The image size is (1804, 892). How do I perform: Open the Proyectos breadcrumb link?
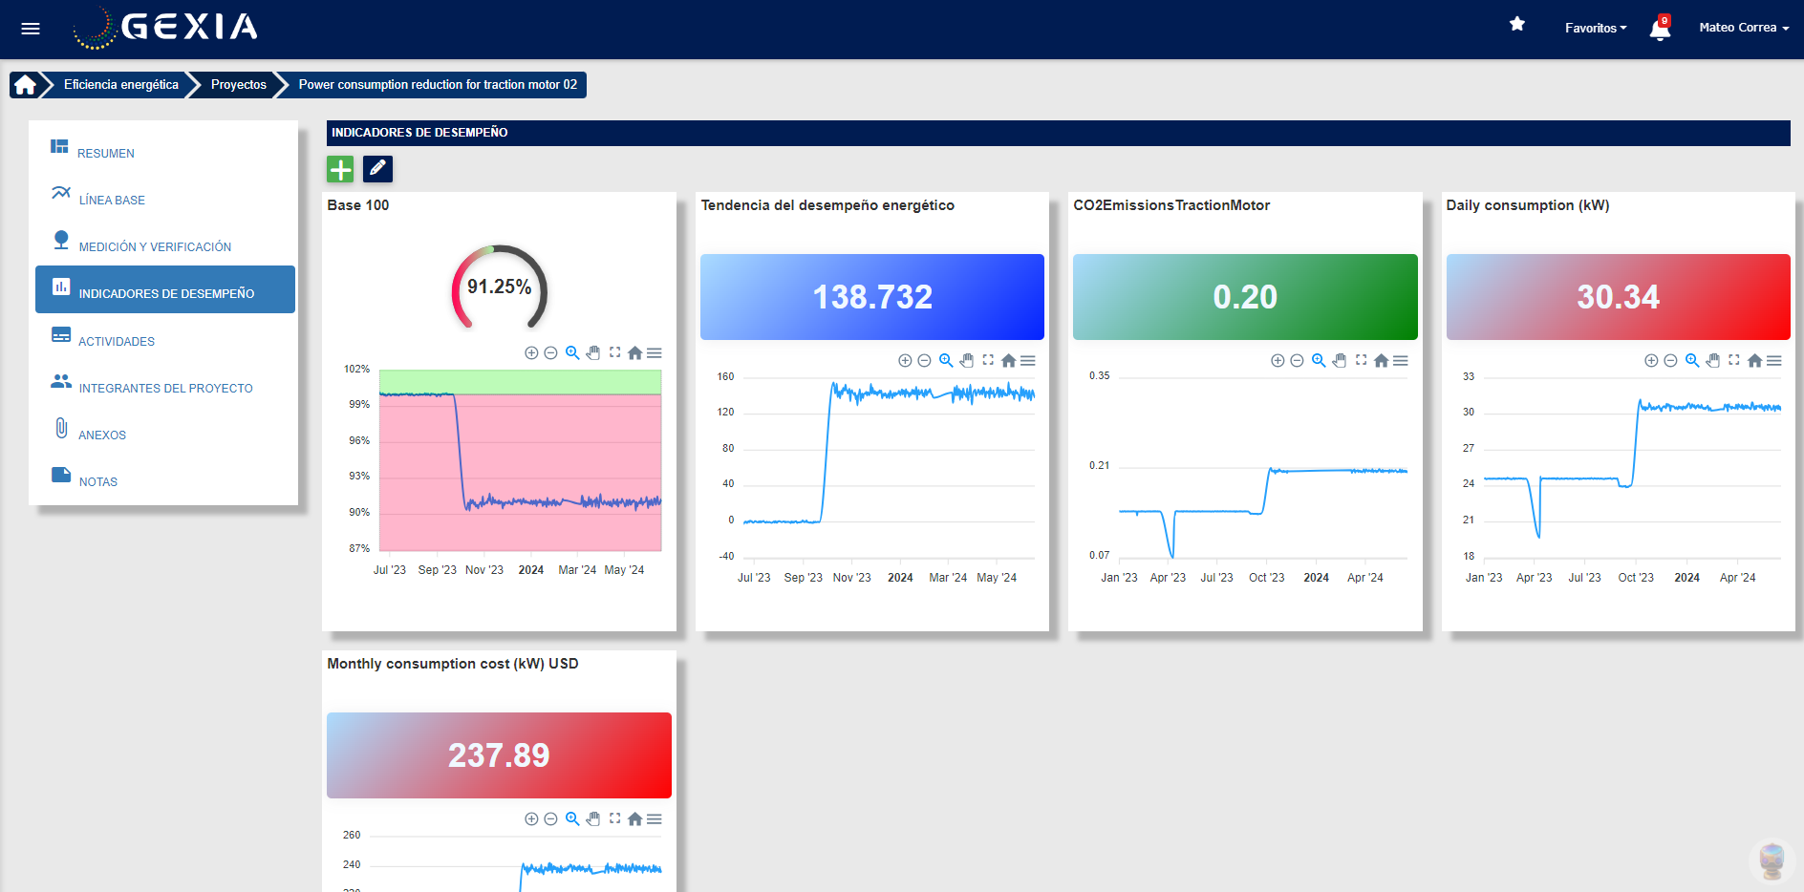pyautogui.click(x=238, y=84)
